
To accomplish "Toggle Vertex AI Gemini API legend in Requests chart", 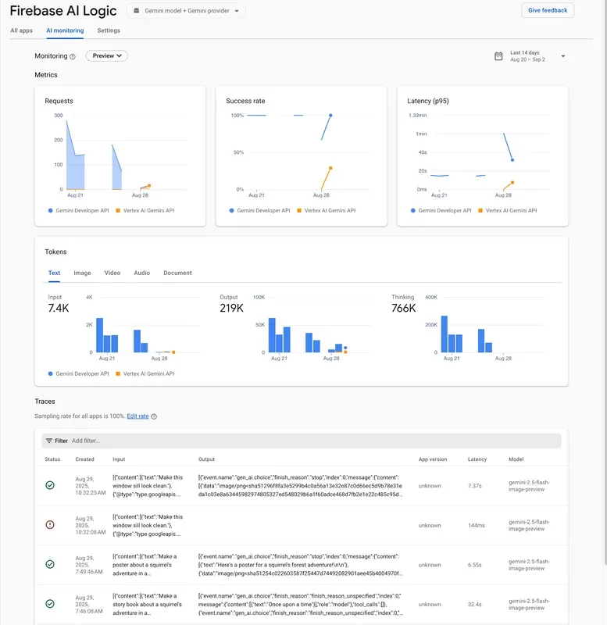I will 145,210.
